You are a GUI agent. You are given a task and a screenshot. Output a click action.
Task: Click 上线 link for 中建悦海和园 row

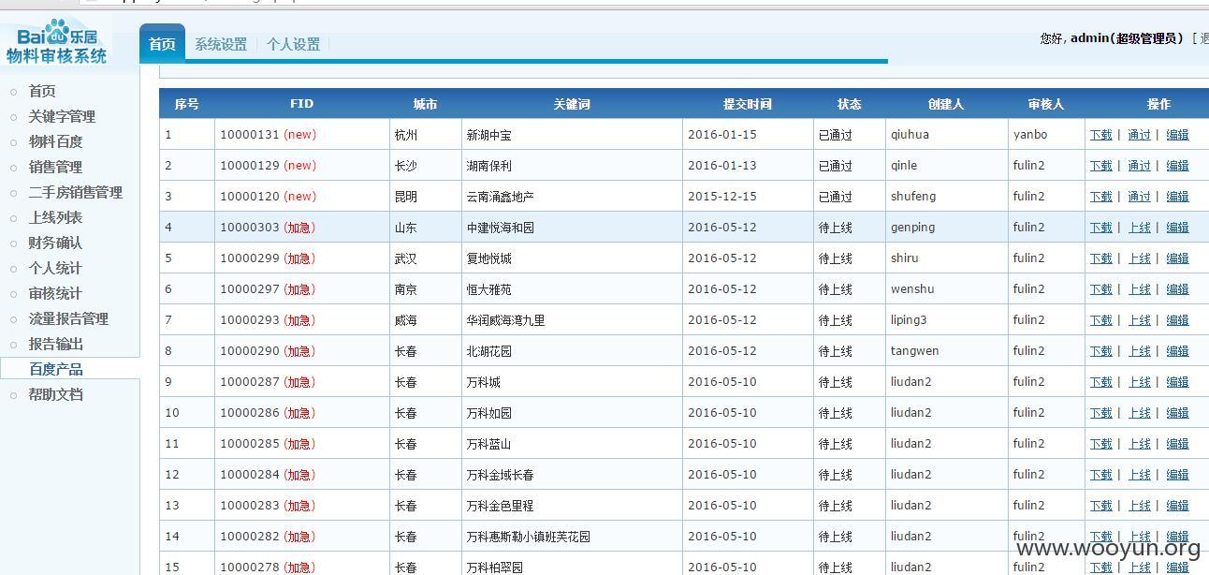click(1139, 228)
